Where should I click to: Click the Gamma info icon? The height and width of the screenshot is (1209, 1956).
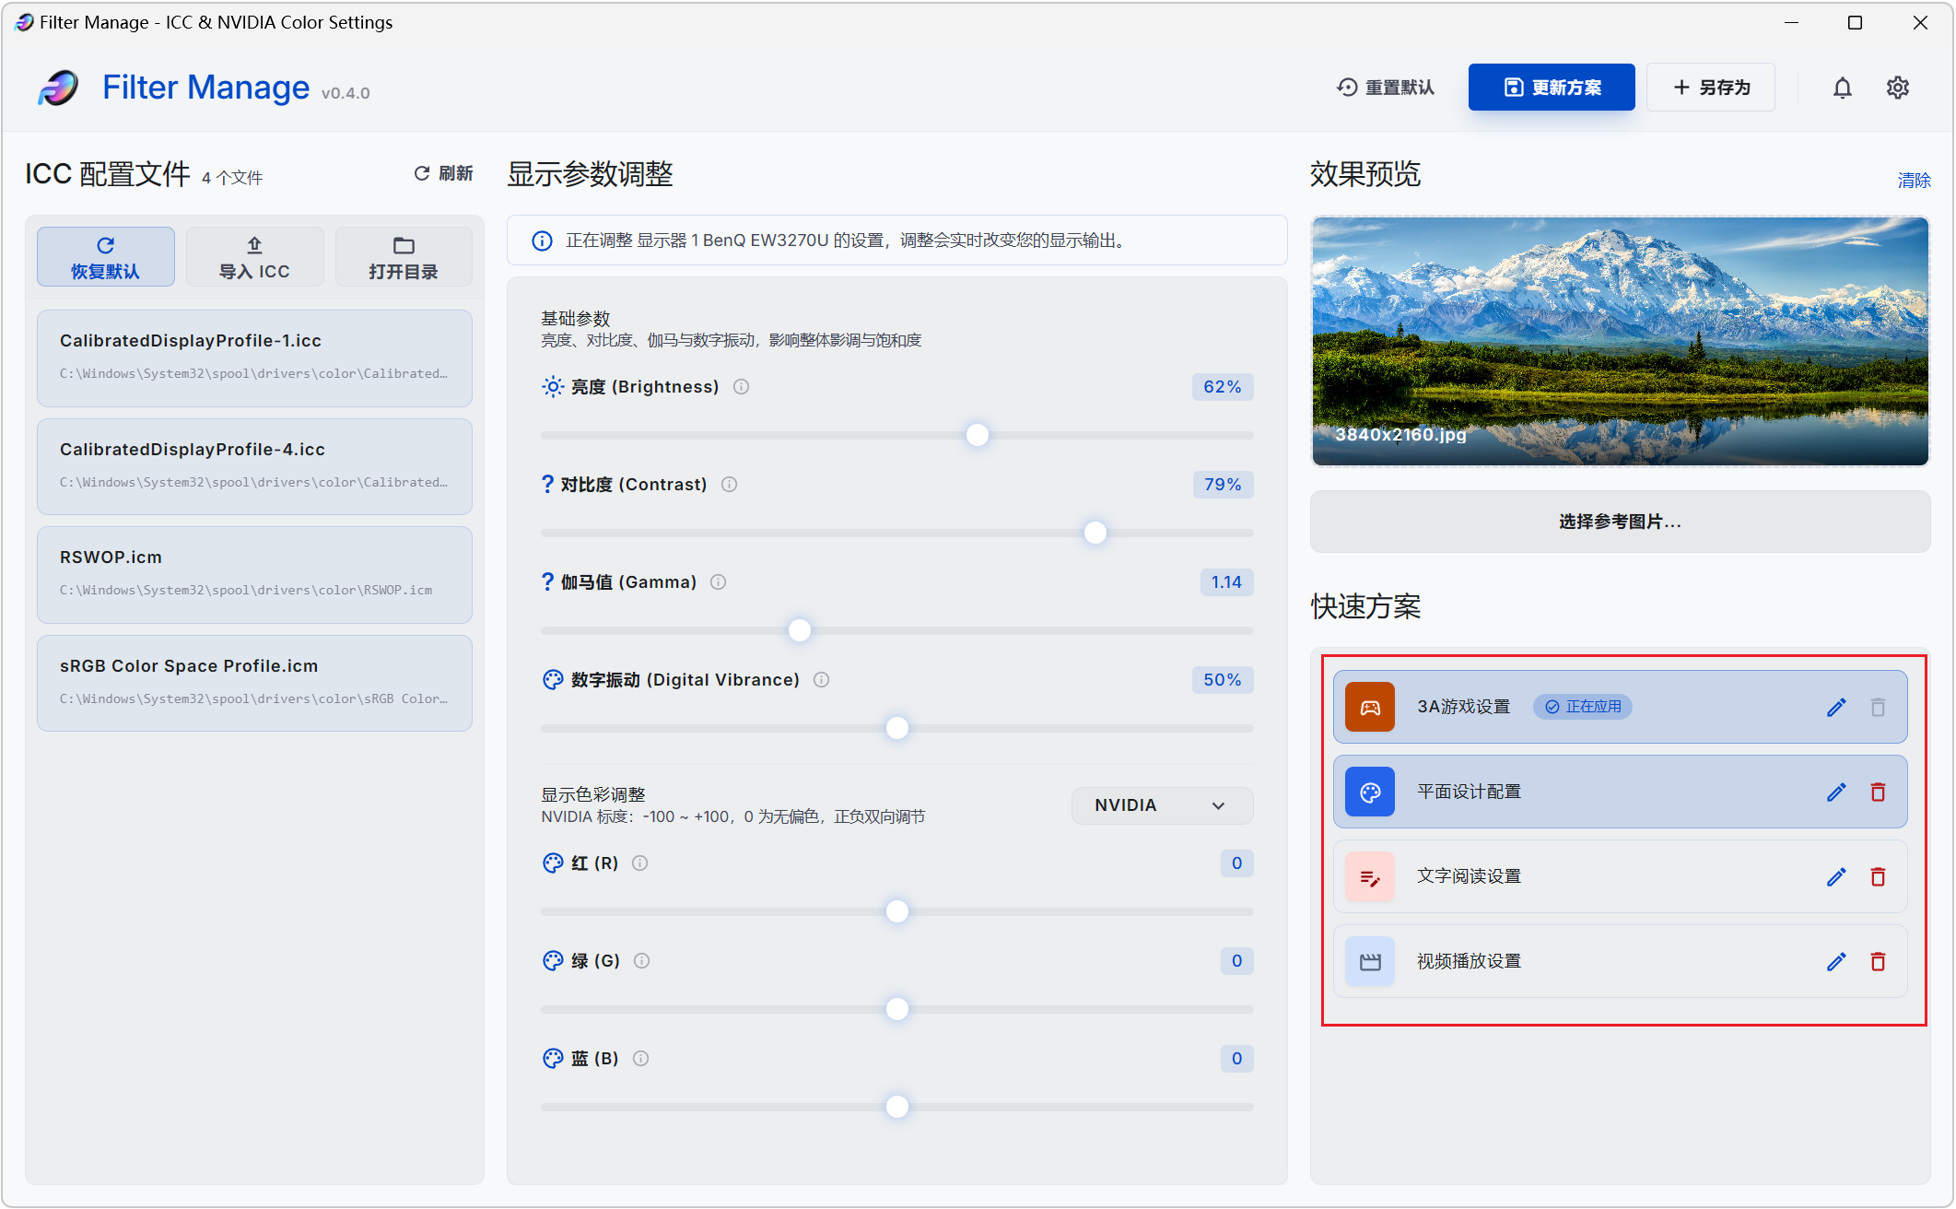(x=718, y=582)
